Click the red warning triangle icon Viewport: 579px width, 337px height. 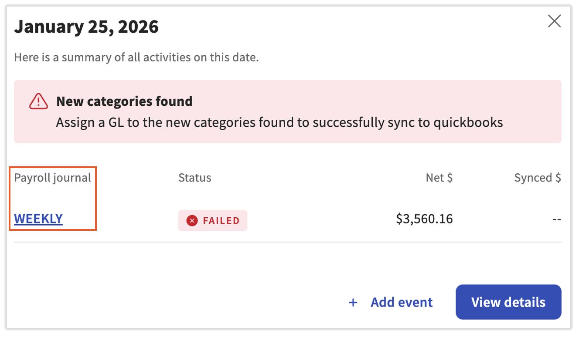(38, 101)
